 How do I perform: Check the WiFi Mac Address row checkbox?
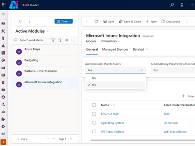pyautogui.click(x=94, y=132)
